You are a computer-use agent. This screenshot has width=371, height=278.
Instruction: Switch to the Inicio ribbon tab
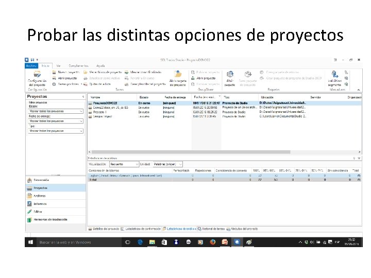(45, 66)
